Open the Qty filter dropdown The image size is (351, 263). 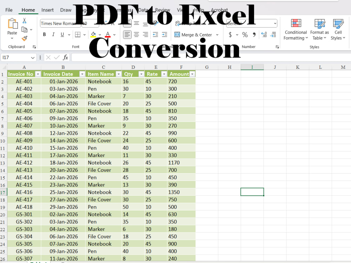pyautogui.click(x=141, y=74)
